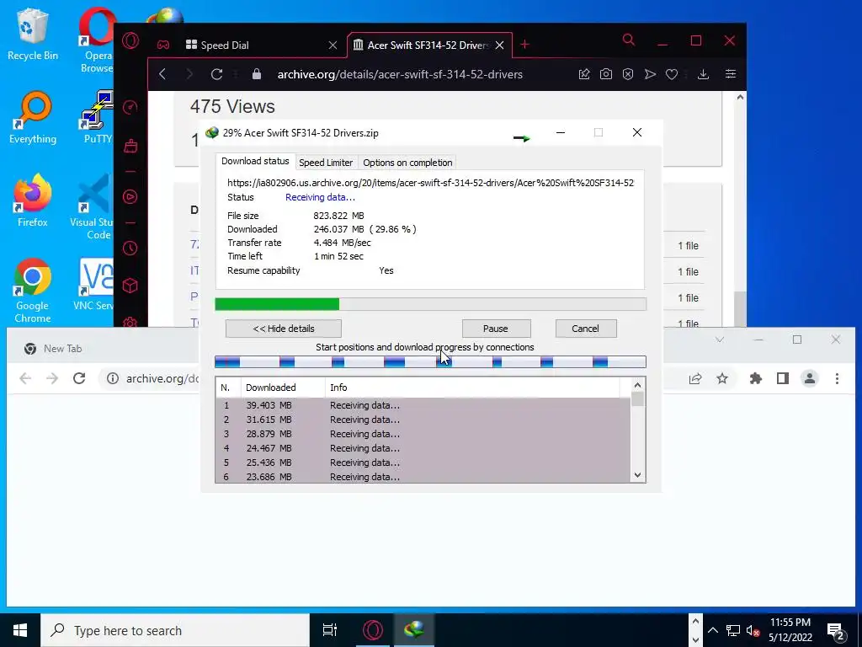Open PuTTY desktop shortcut
This screenshot has height=647, width=862.
tap(98, 117)
